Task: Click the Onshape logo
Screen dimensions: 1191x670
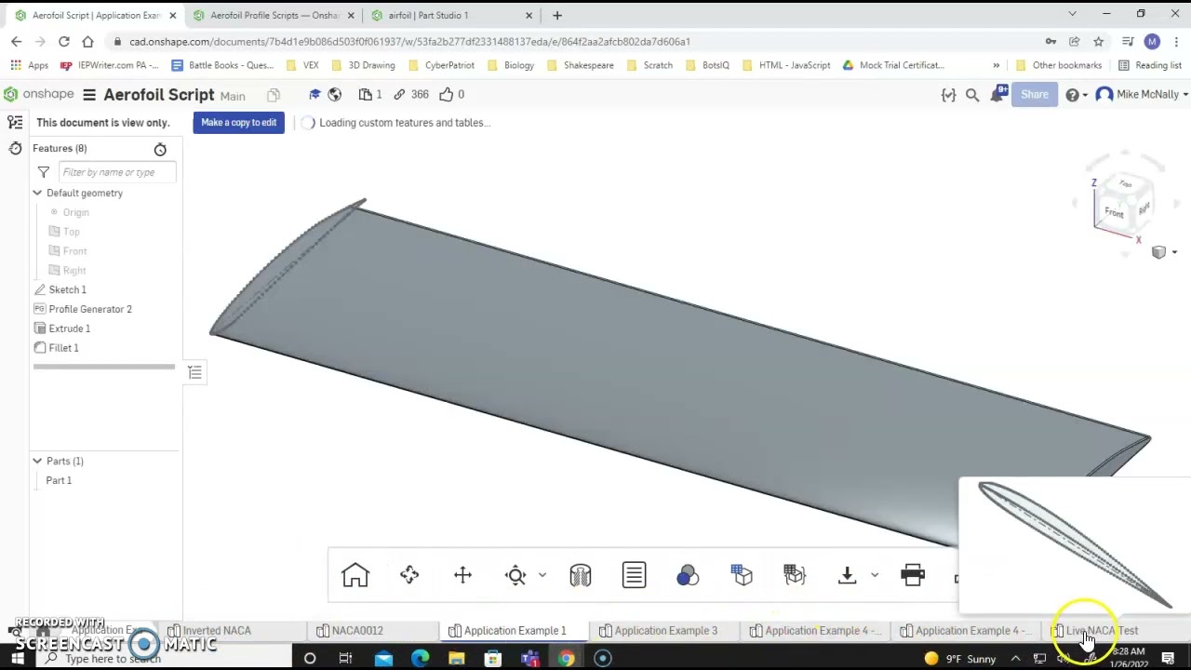Action: pyautogui.click(x=39, y=94)
